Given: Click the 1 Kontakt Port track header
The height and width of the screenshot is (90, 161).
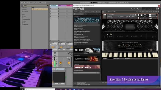Looking at the screenshot, I should click(x=54, y=5).
